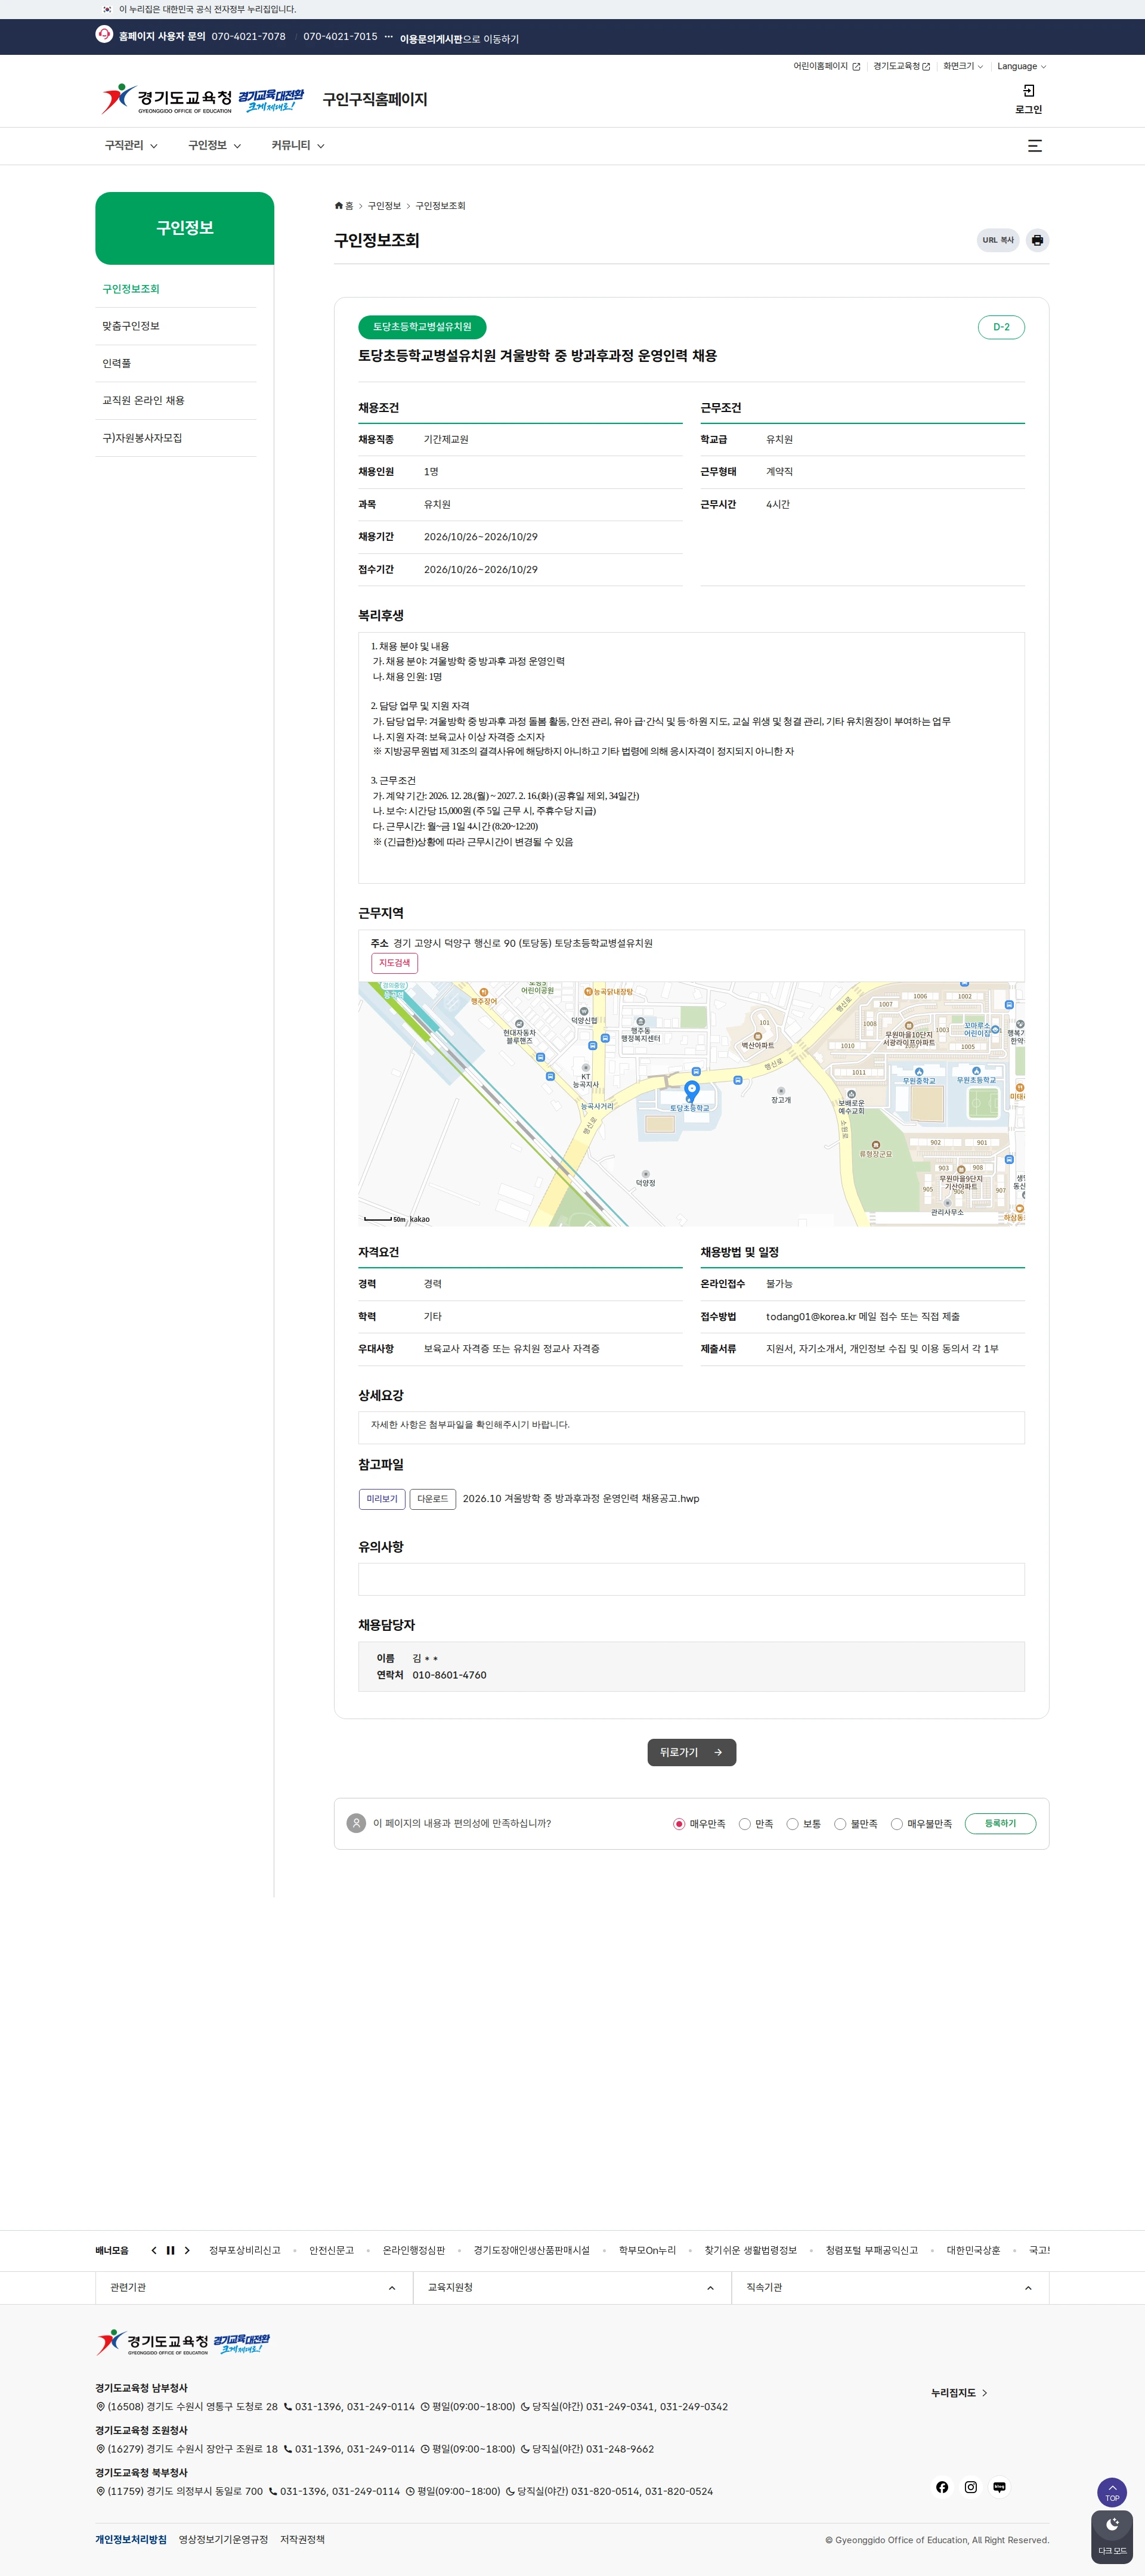Open the Instagram icon in footer

click(x=971, y=2487)
